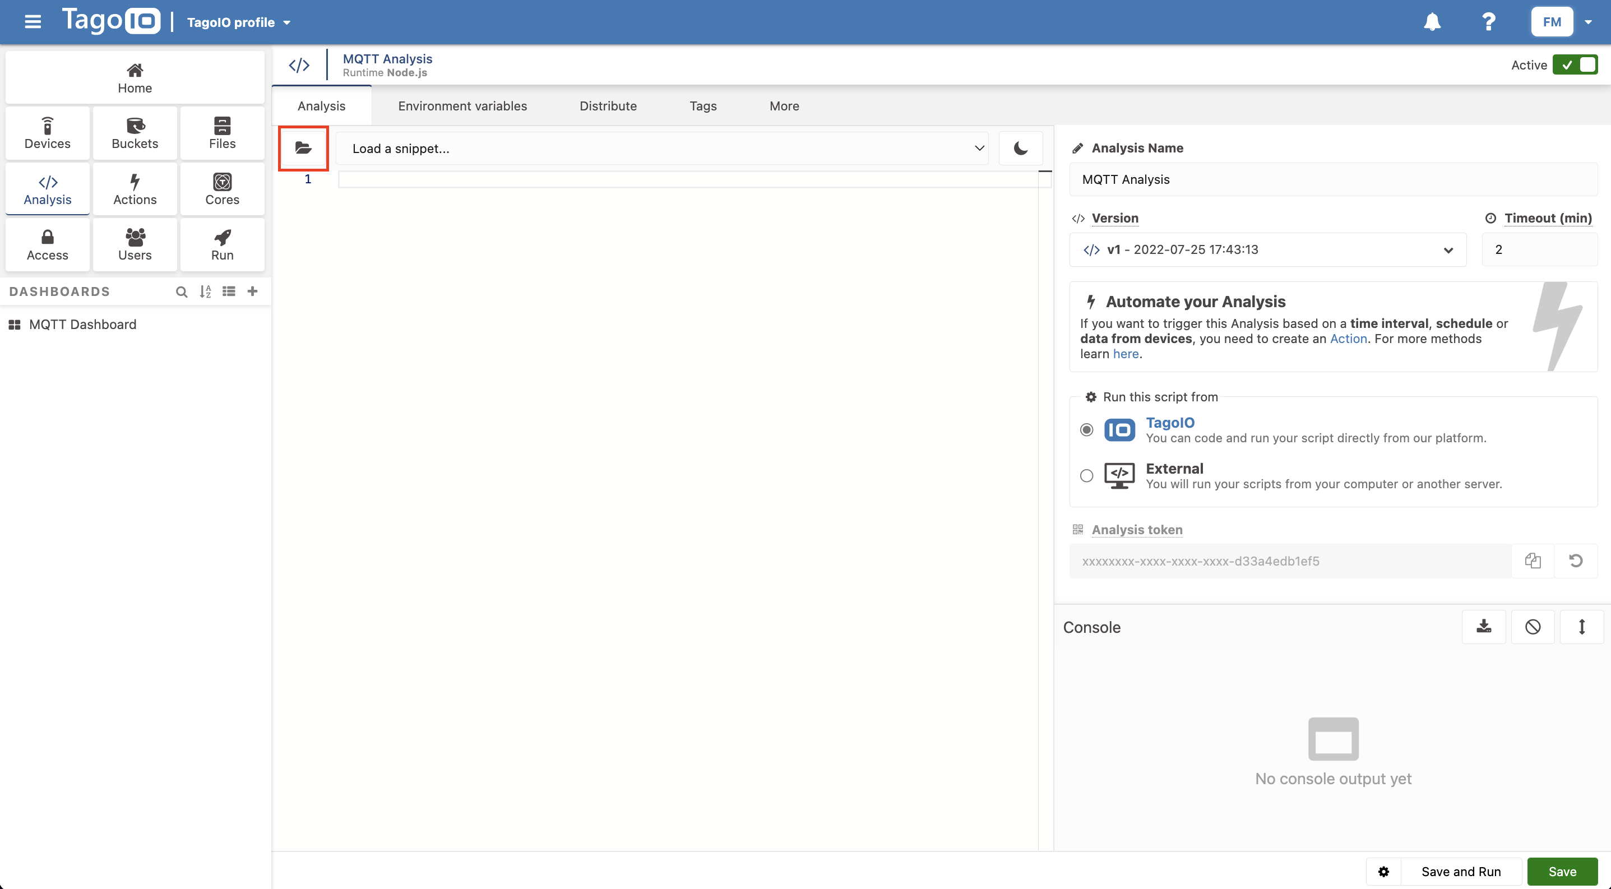Copy the analysis token
Image resolution: width=1611 pixels, height=889 pixels.
[x=1532, y=561]
